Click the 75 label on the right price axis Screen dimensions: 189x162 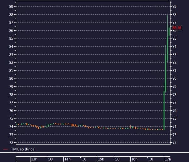(x=174, y=119)
